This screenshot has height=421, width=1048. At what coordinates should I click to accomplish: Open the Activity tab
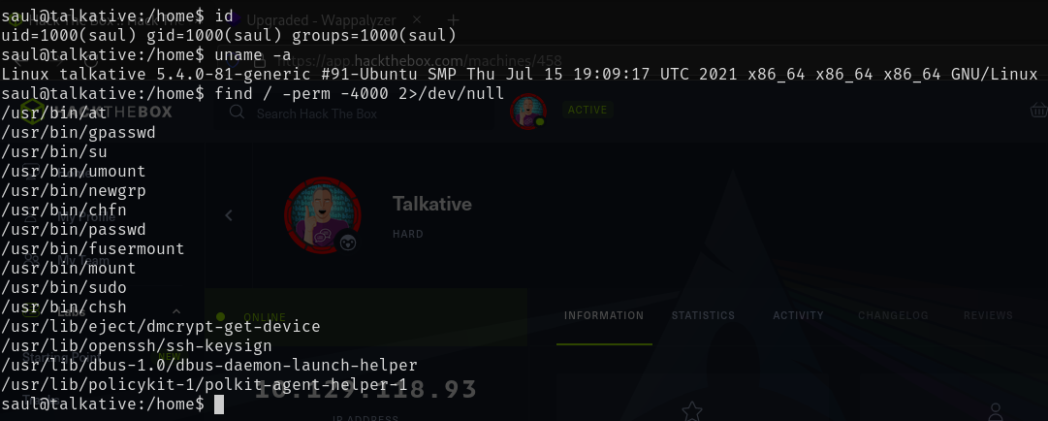(x=798, y=315)
